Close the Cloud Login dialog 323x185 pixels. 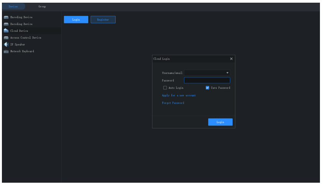click(x=231, y=59)
